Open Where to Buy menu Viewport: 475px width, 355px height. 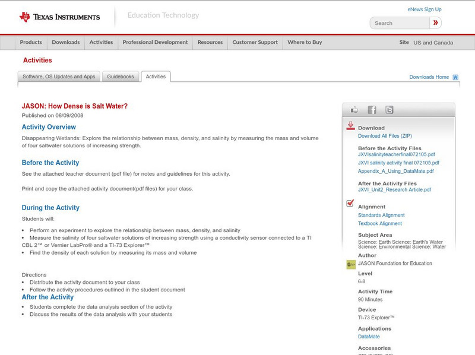point(305,42)
